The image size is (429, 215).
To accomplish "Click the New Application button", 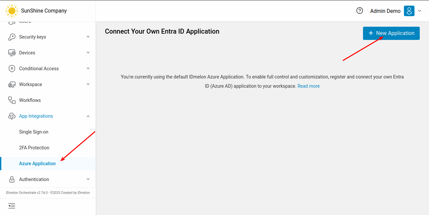I will pyautogui.click(x=391, y=33).
